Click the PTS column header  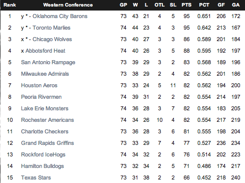(x=186, y=5)
